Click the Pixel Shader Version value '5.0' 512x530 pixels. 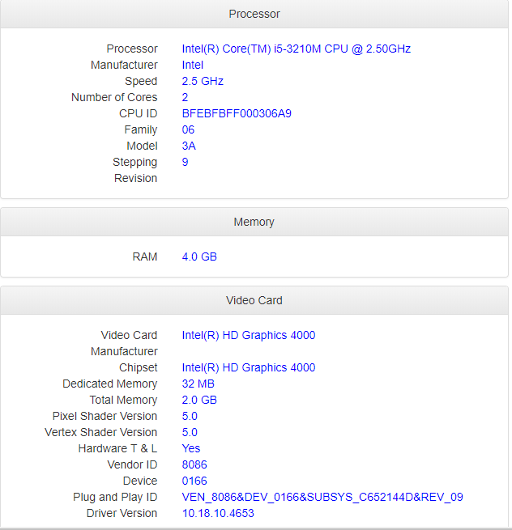point(190,416)
